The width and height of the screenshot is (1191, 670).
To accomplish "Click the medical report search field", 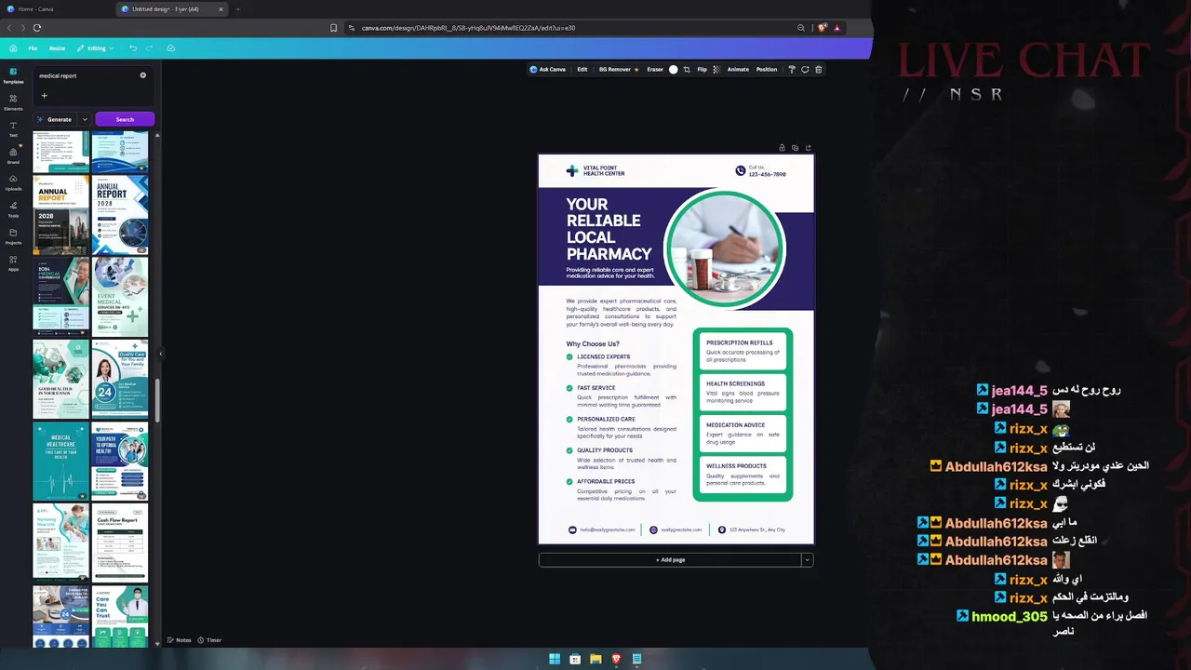I will point(88,75).
